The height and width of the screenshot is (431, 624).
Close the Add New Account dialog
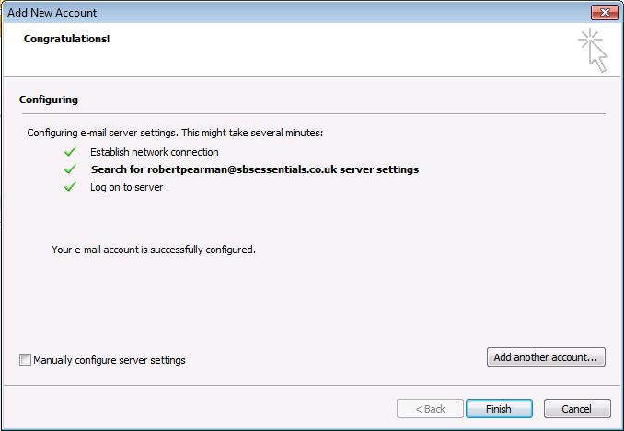(604, 13)
